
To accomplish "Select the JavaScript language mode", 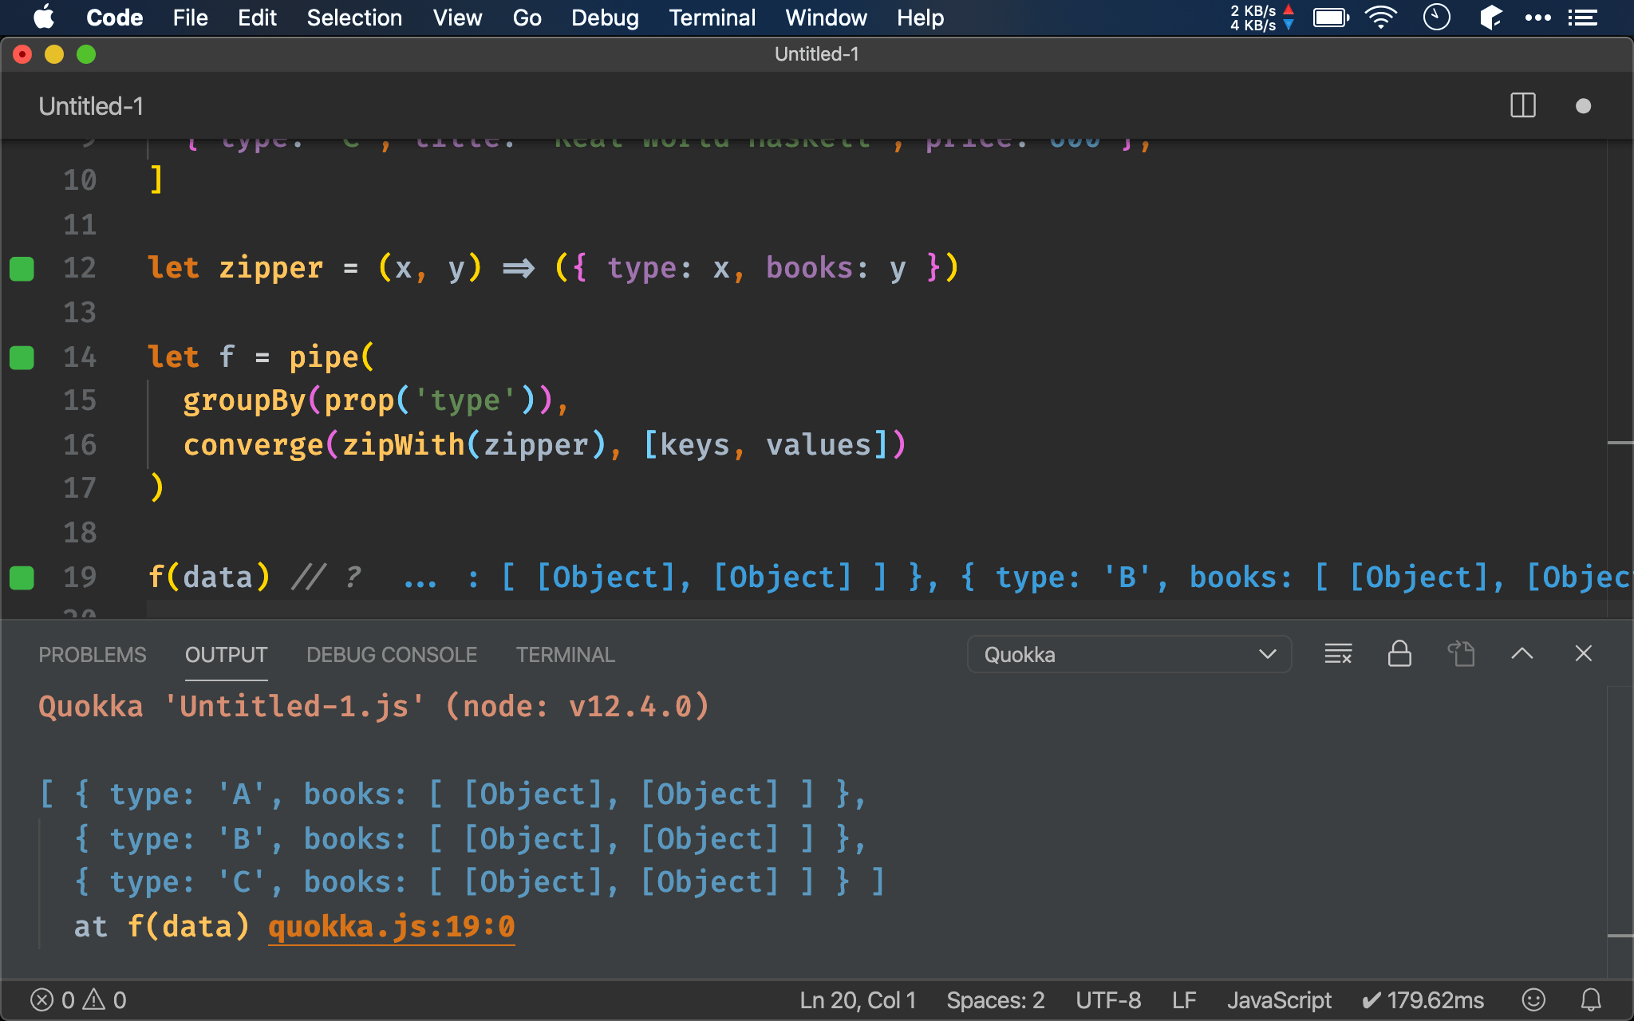I will tap(1279, 1000).
